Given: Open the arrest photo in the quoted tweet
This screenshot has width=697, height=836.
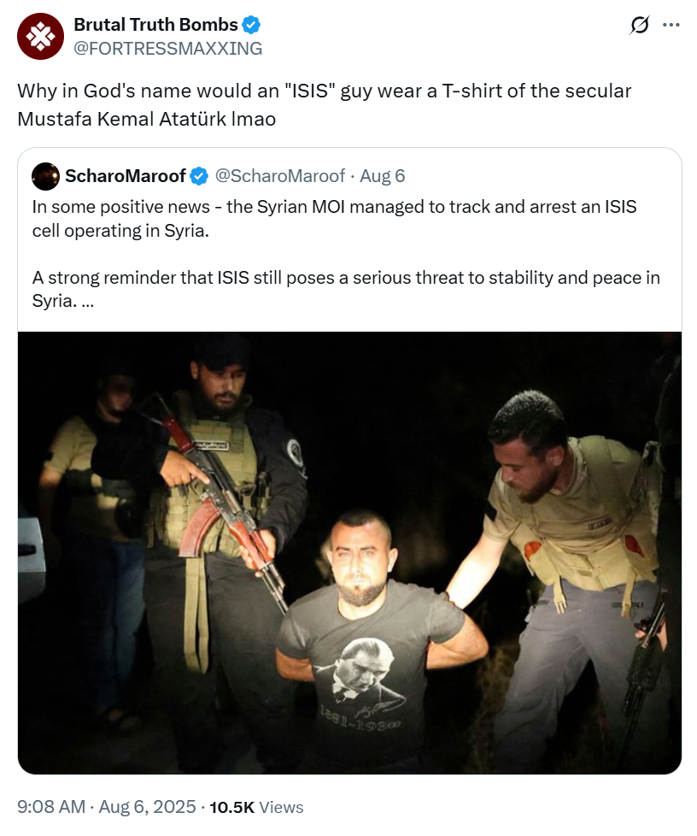Looking at the screenshot, I should [x=349, y=553].
